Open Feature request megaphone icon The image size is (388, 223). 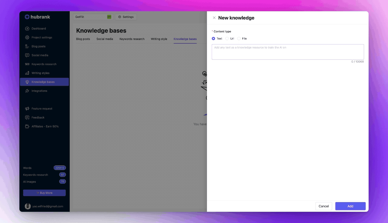click(27, 108)
